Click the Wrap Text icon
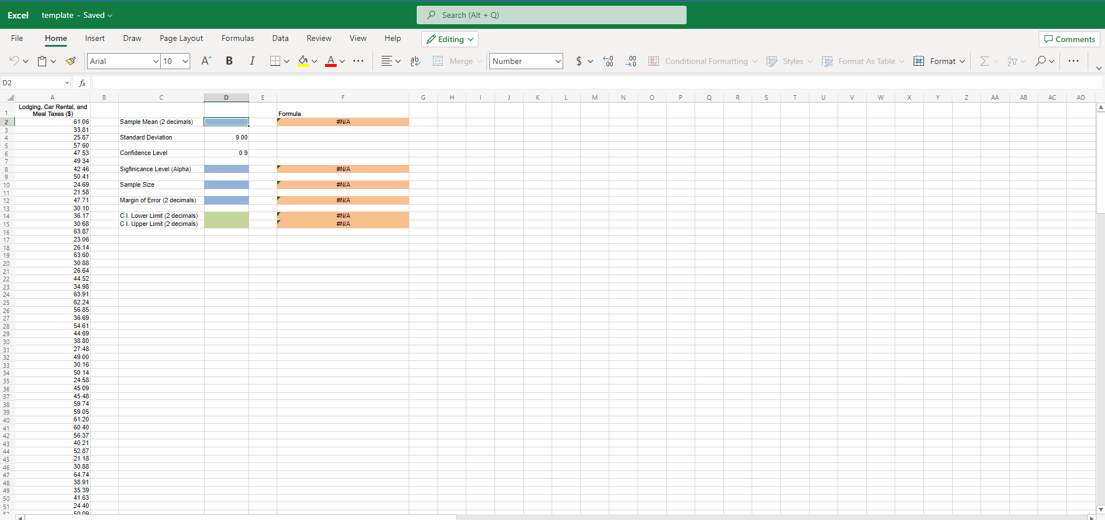The width and height of the screenshot is (1105, 520). [x=414, y=61]
